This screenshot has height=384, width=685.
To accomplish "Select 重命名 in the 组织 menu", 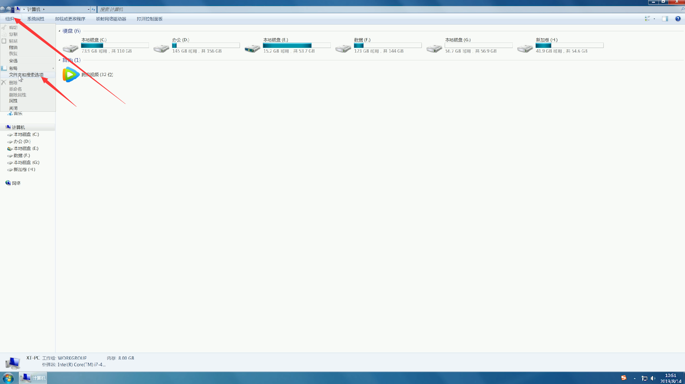I will pyautogui.click(x=28, y=89).
